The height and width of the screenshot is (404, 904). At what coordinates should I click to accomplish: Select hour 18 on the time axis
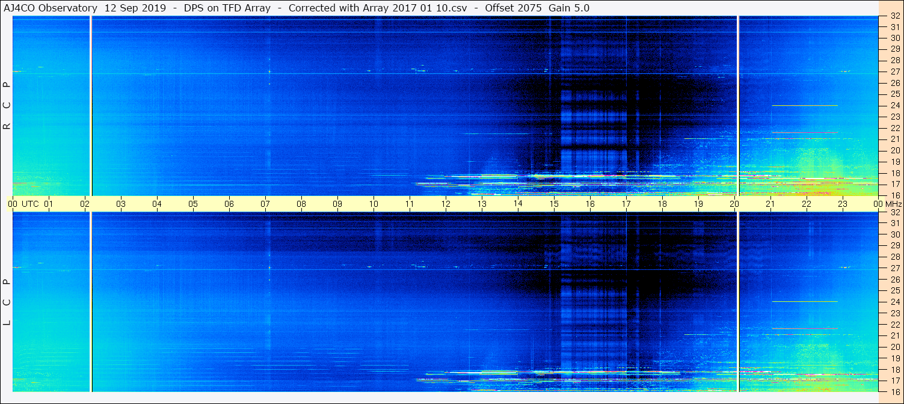[x=662, y=204]
